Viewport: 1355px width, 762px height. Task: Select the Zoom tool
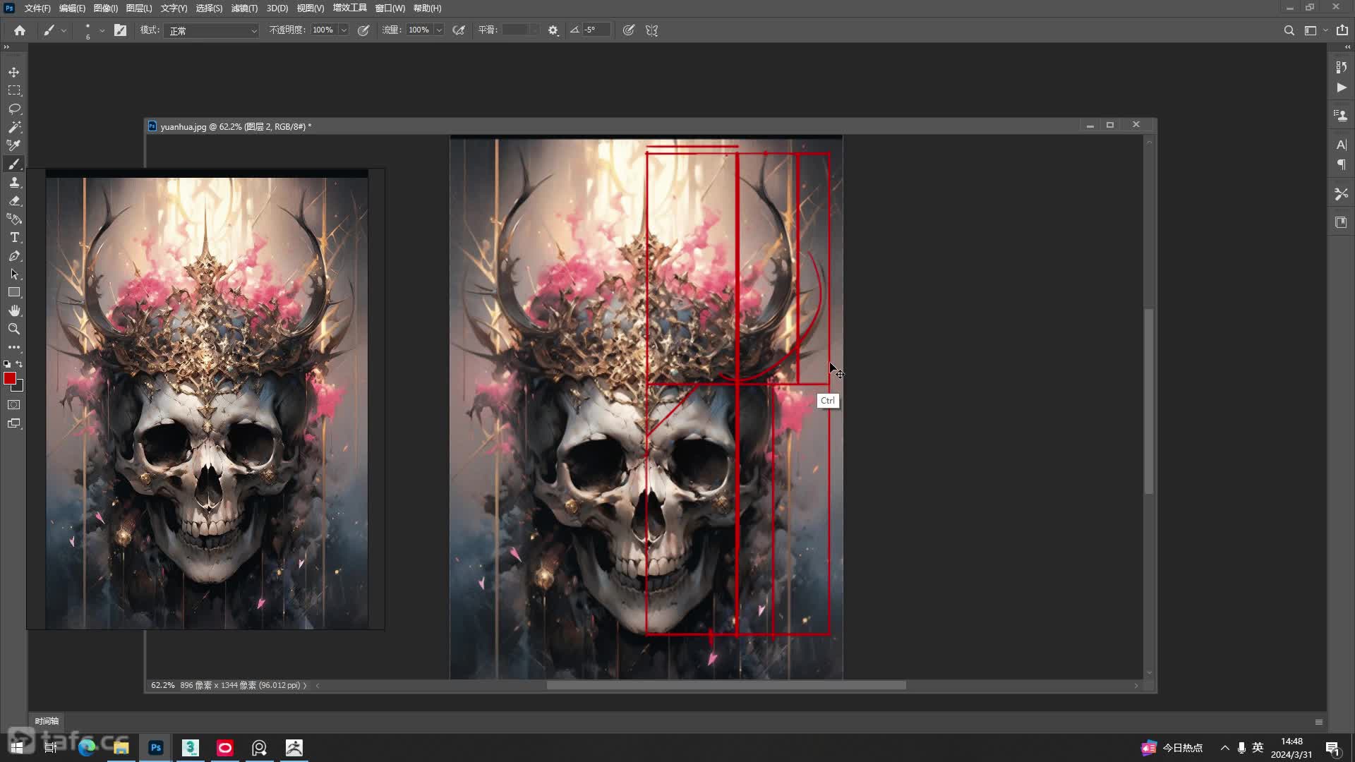[x=14, y=329]
